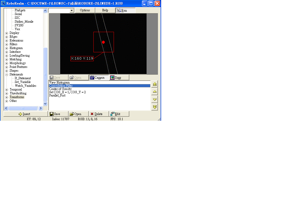Move selected module down one step

[x=155, y=99]
